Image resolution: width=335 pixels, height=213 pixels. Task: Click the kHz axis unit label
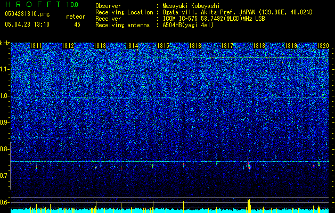(5, 43)
